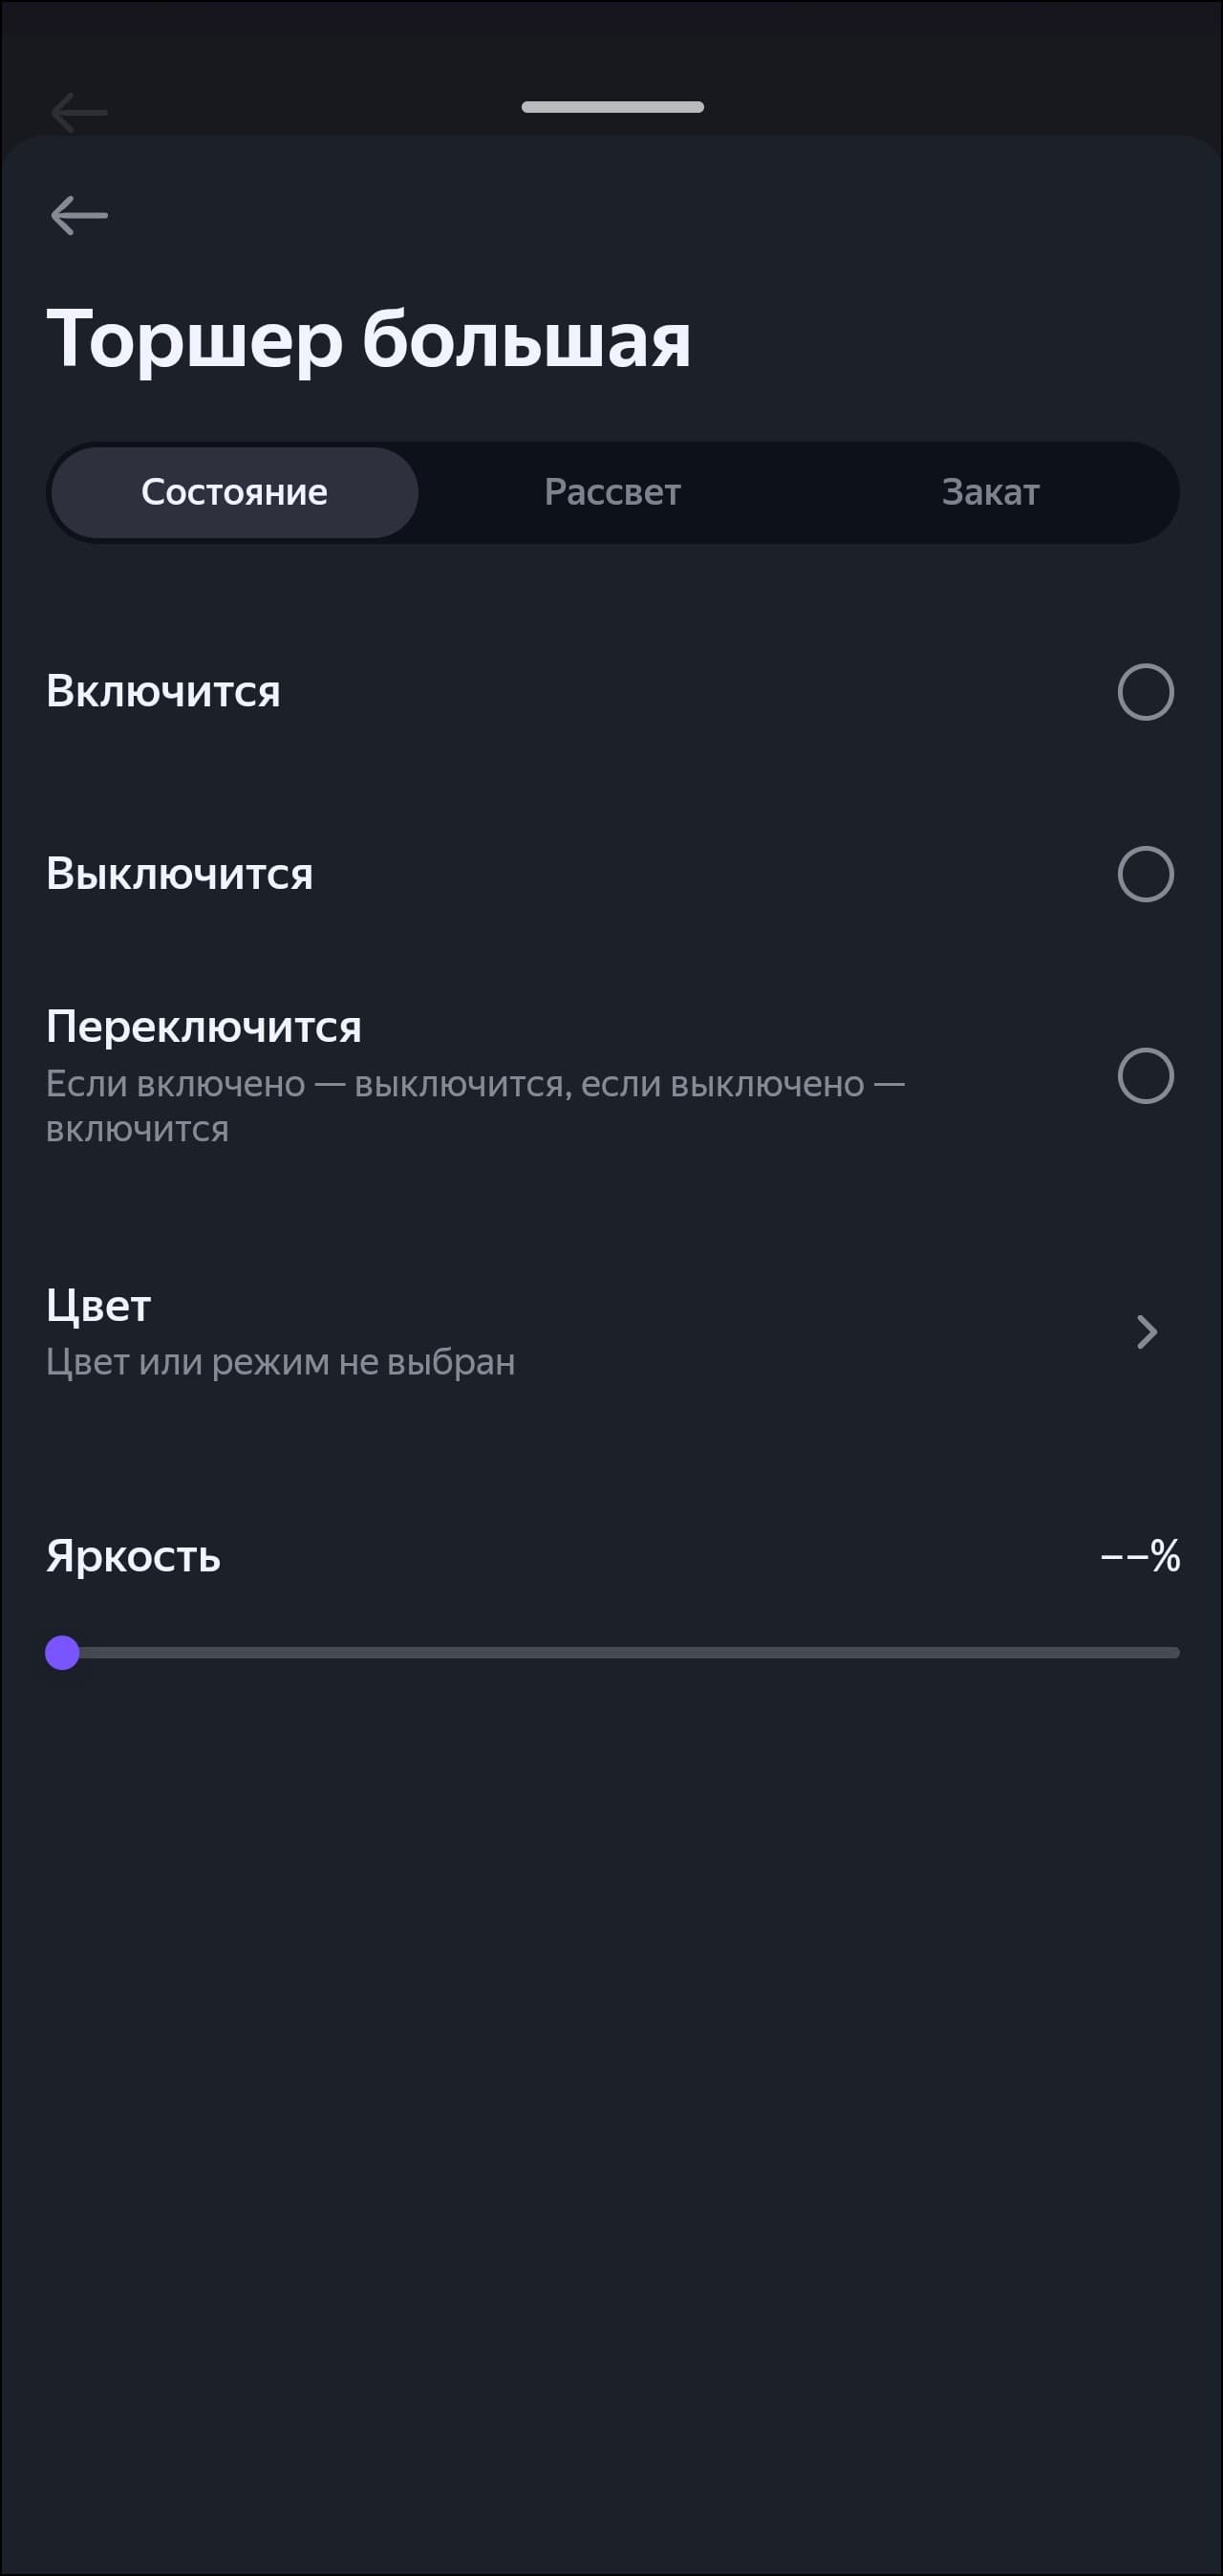Expand the Цвет chevron arrow
This screenshot has width=1223, height=2576.
1146,1332
